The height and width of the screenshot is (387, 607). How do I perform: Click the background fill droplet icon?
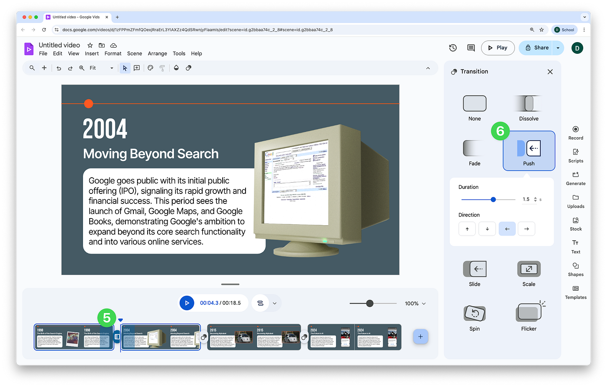[176, 68]
